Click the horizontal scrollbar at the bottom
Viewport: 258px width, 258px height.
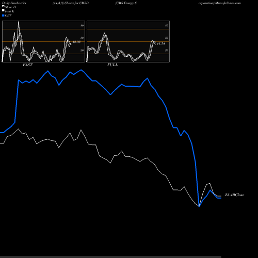pyautogui.click(x=110, y=257)
